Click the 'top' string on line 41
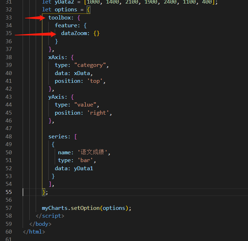 [x=95, y=81]
